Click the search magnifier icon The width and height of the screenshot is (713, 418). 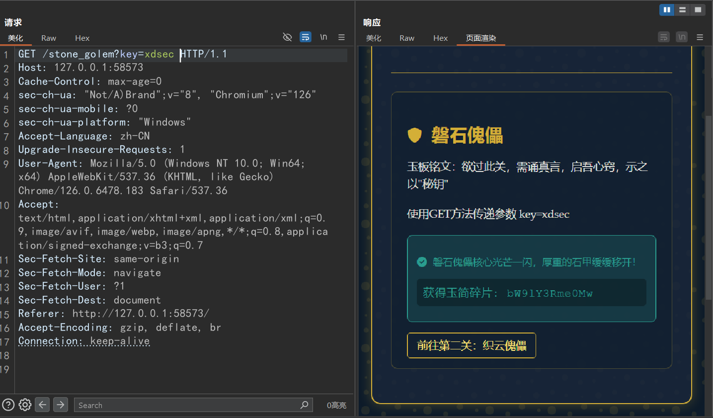click(304, 405)
